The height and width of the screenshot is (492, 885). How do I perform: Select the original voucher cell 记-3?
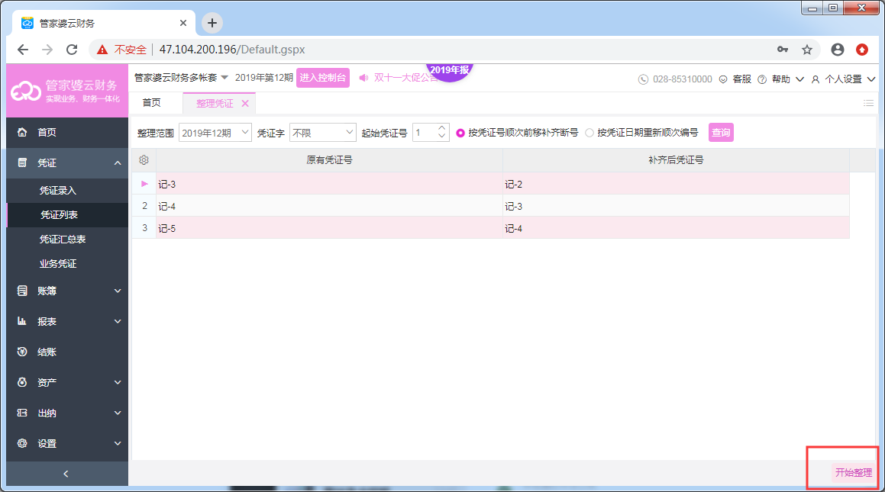(329, 184)
